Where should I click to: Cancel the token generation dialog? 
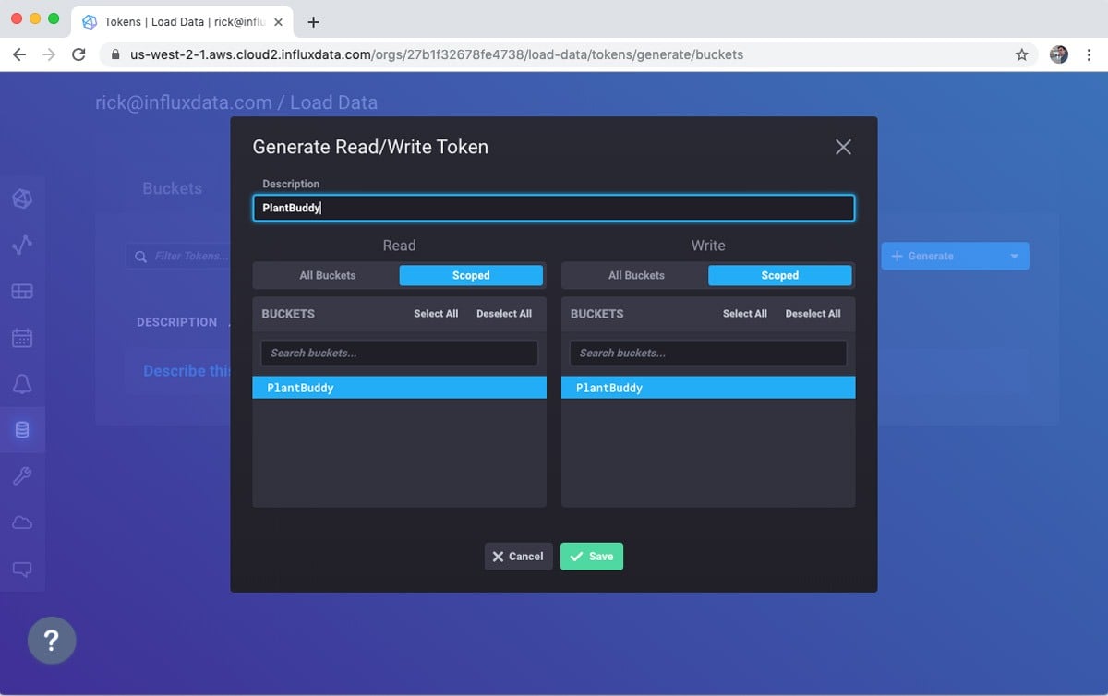point(518,556)
